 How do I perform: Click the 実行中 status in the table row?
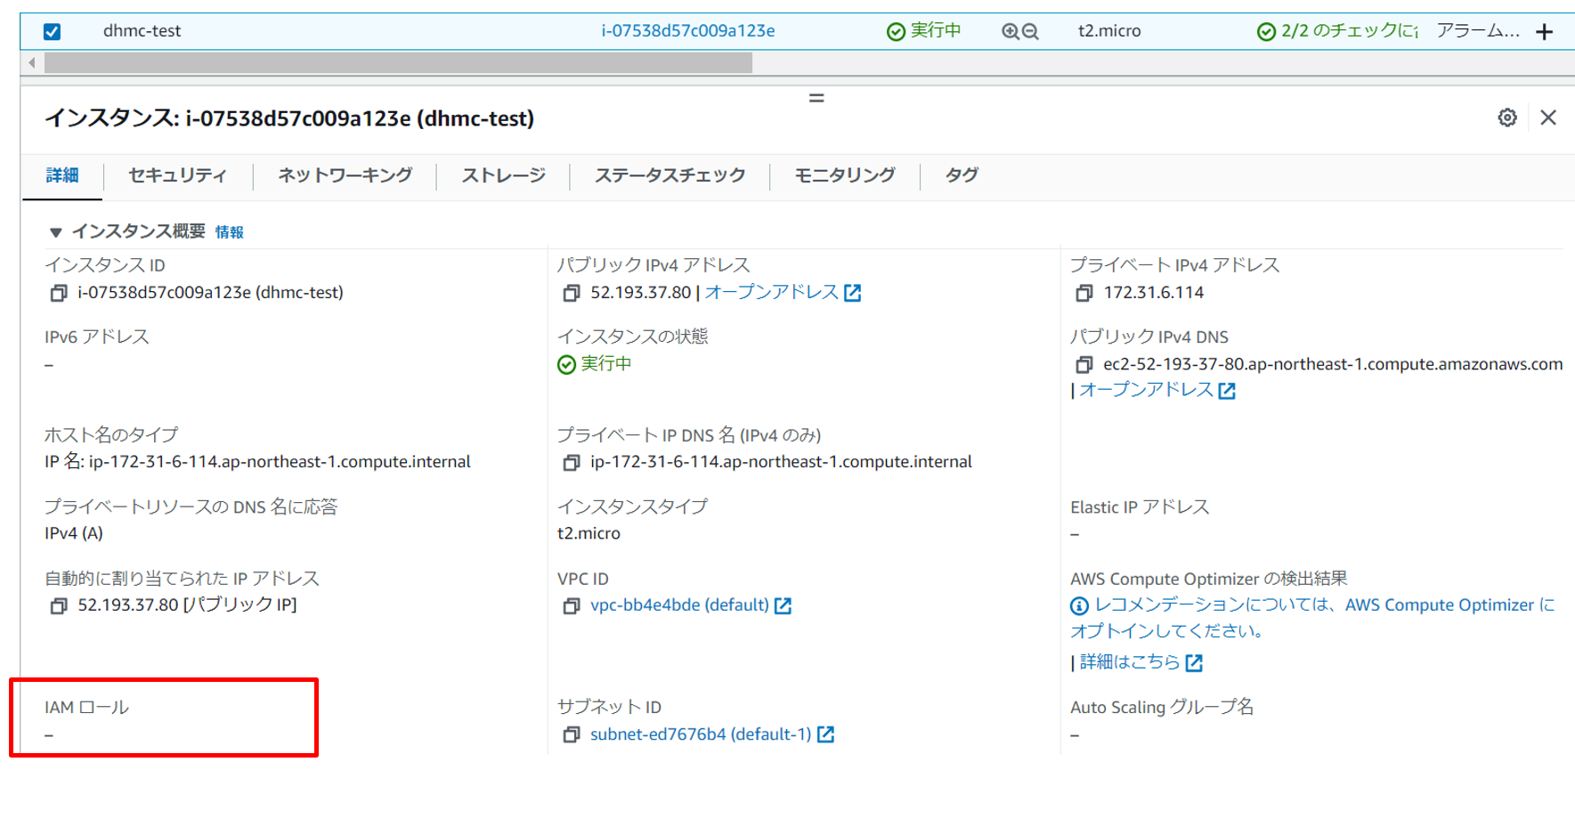tap(924, 31)
